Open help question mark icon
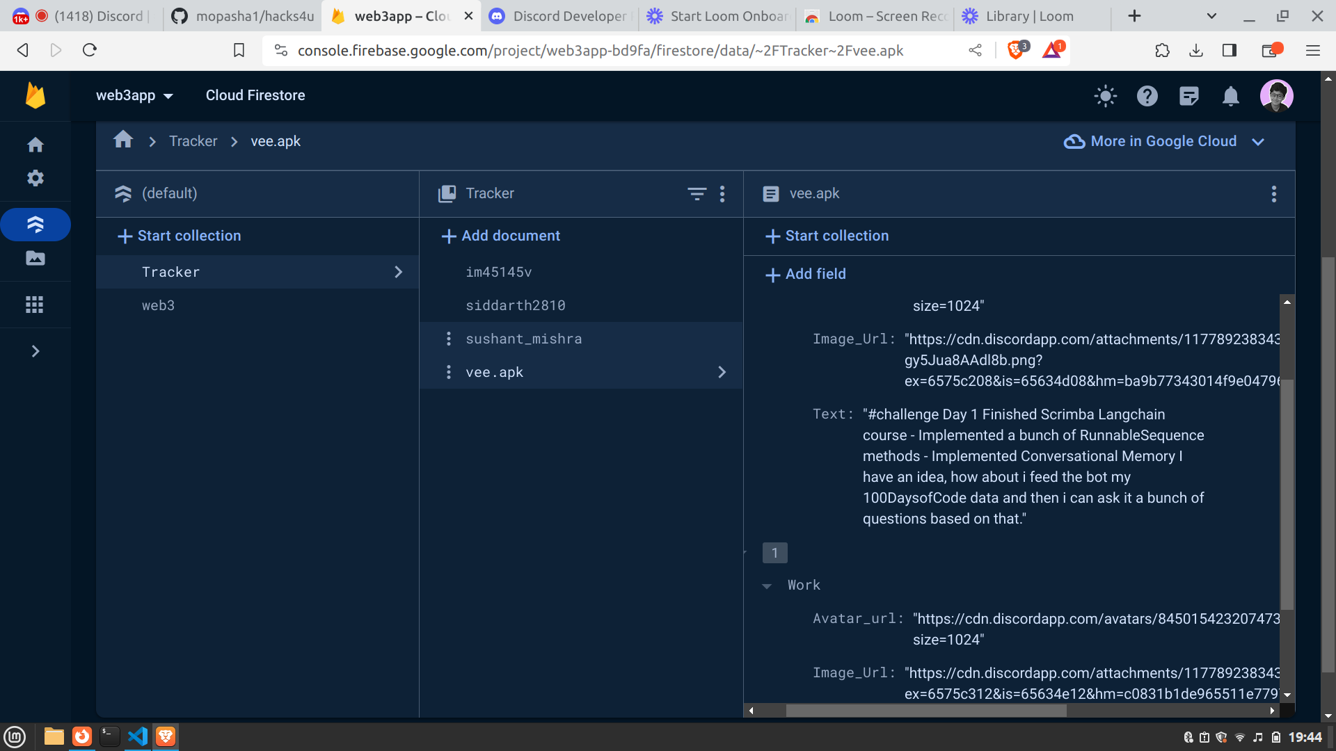 coord(1147,96)
